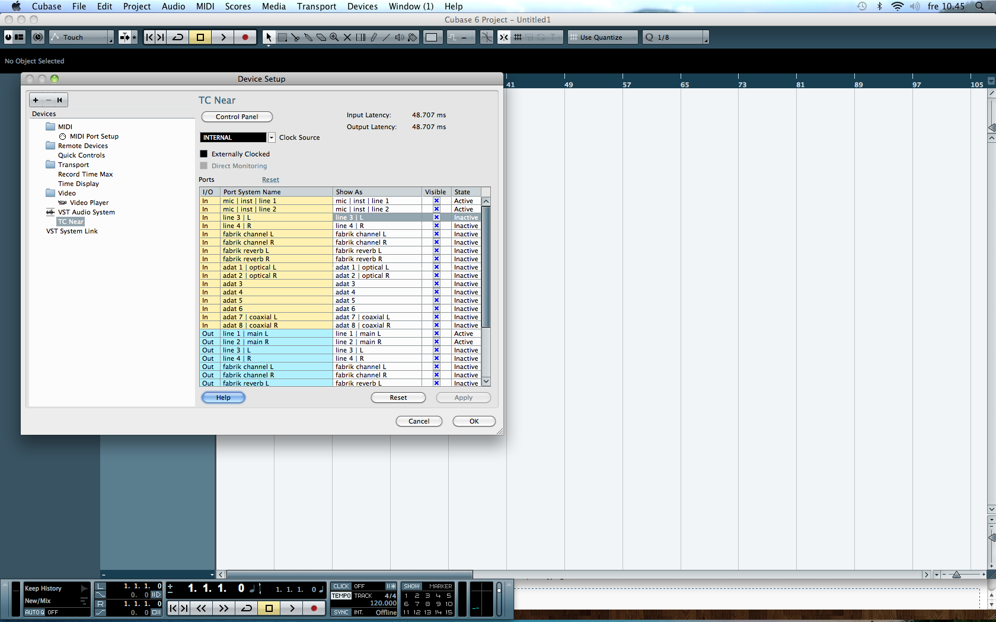Toggle Cycle loop in the top toolbar

pyautogui.click(x=178, y=37)
